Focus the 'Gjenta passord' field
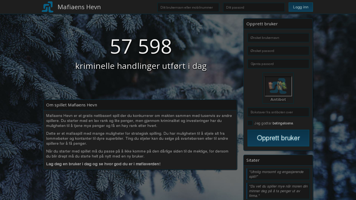This screenshot has width=356, height=200. pyautogui.click(x=278, y=64)
